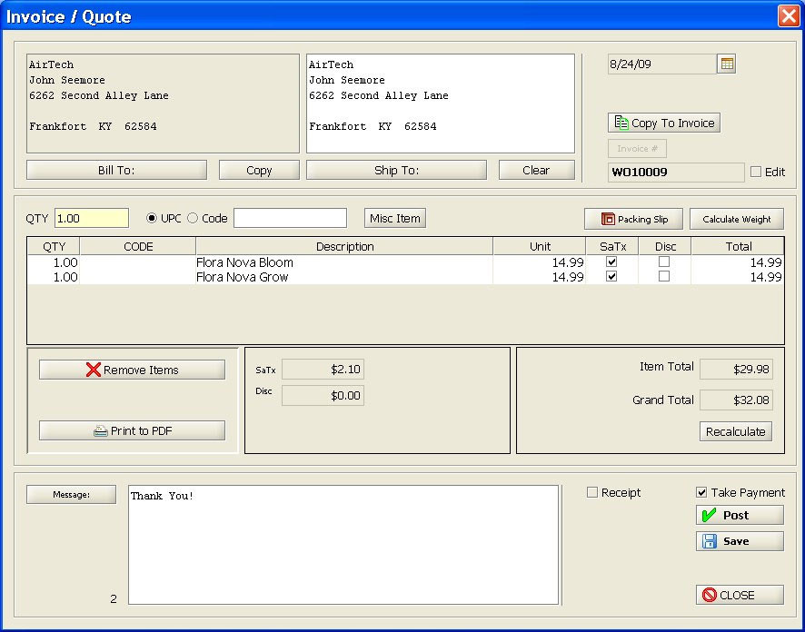Click the Unit column header
Viewport: 805px width, 632px height.
point(540,247)
